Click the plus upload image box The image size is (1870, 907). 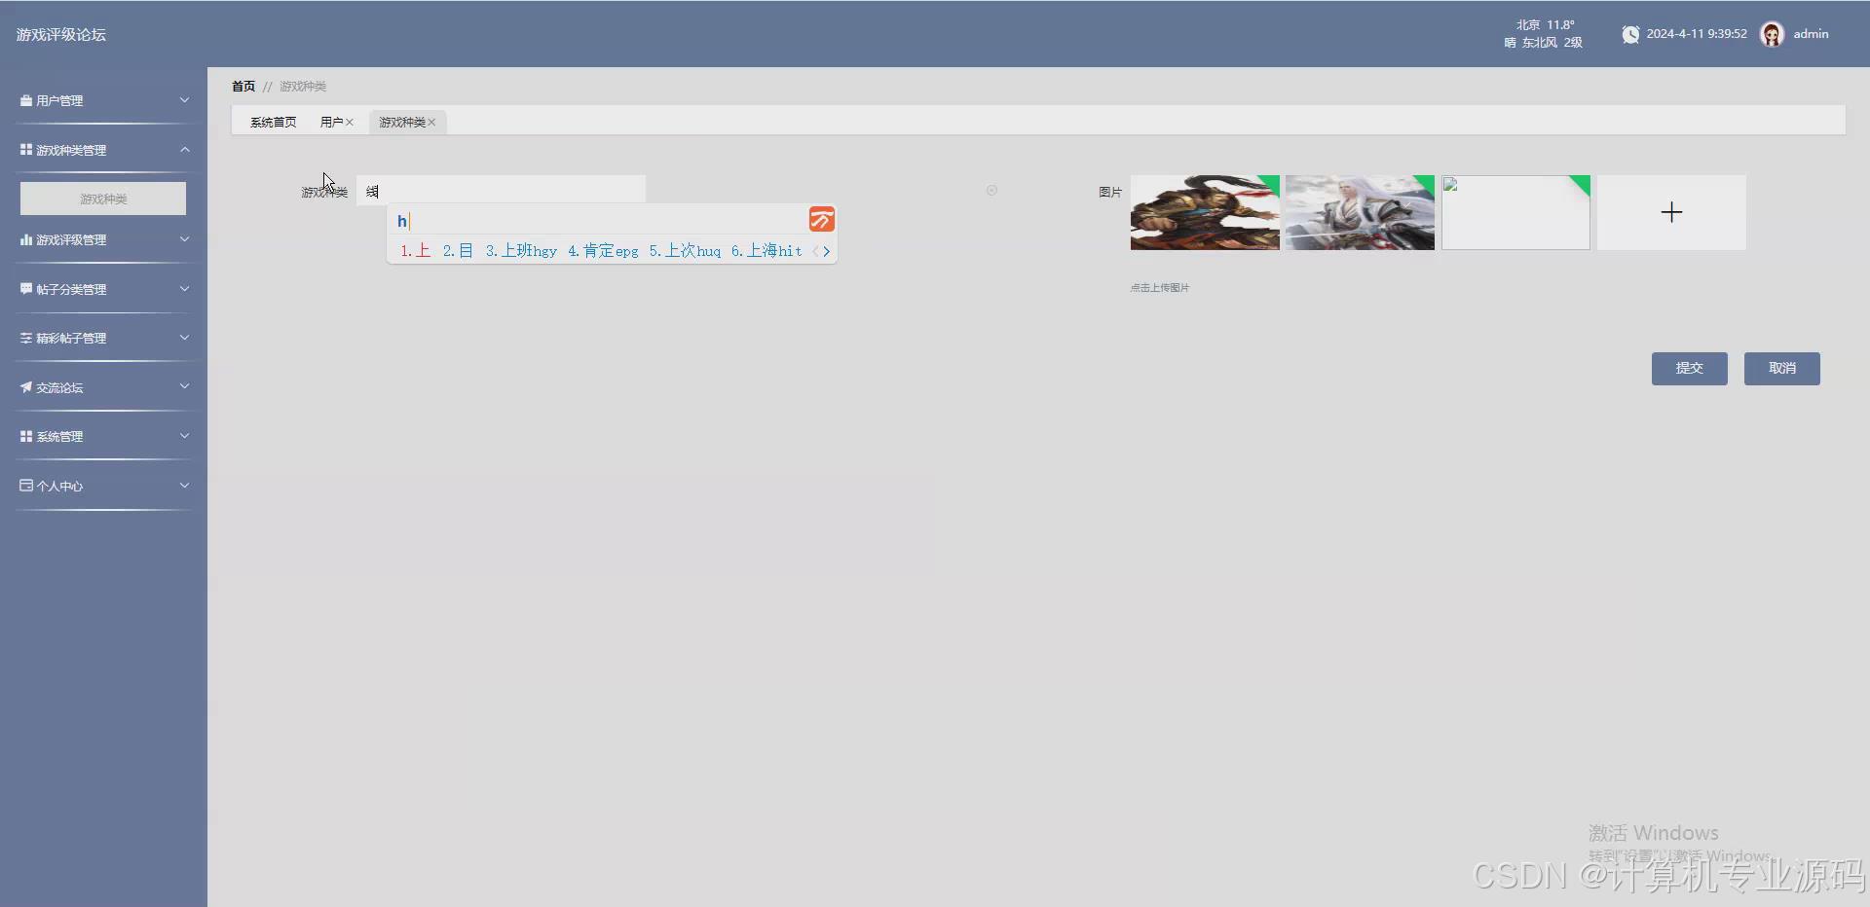(x=1671, y=212)
